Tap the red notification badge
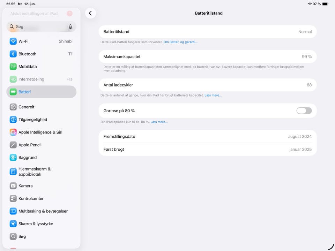 (x=70, y=14)
